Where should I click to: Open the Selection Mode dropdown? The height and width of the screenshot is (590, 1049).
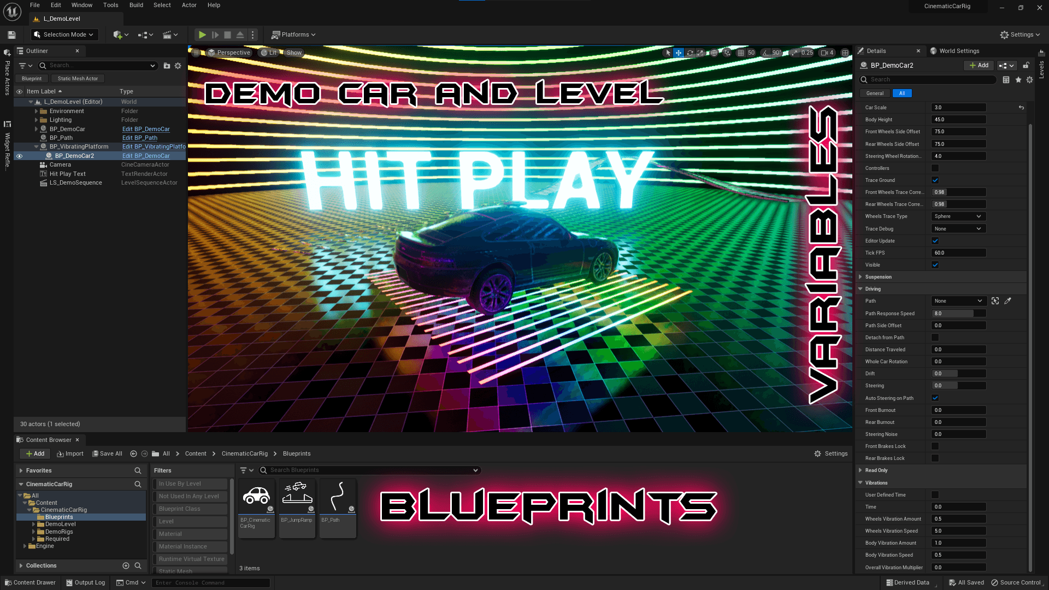point(64,34)
